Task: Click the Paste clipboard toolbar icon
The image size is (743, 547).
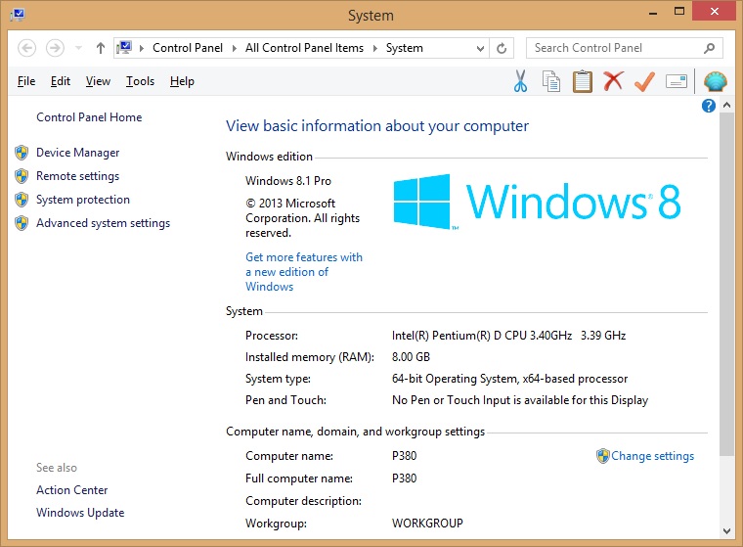Action: click(x=583, y=81)
